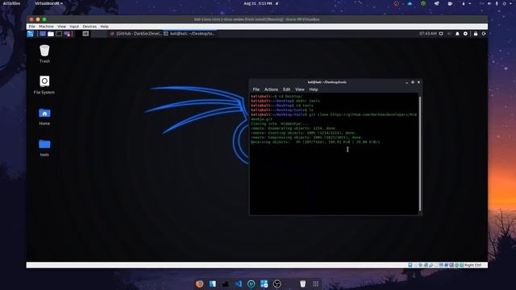Click the log out icon in Kali panel
This screenshot has width=516, height=290.
pyautogui.click(x=484, y=34)
